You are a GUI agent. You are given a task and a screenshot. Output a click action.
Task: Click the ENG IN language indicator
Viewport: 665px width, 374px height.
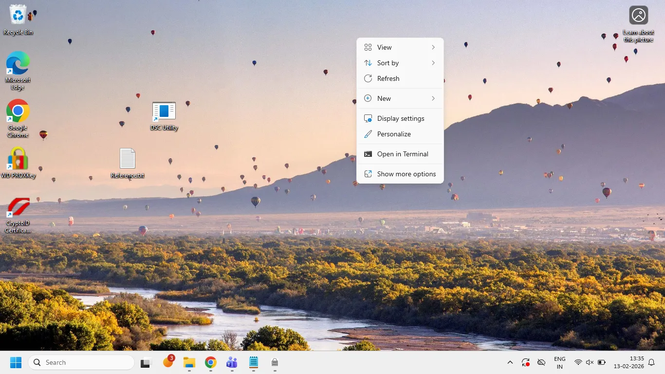[x=560, y=362]
